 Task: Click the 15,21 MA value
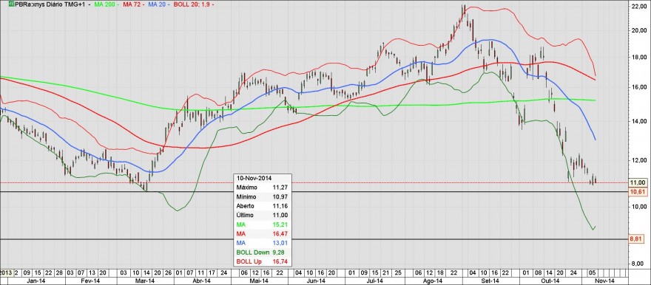281,224
